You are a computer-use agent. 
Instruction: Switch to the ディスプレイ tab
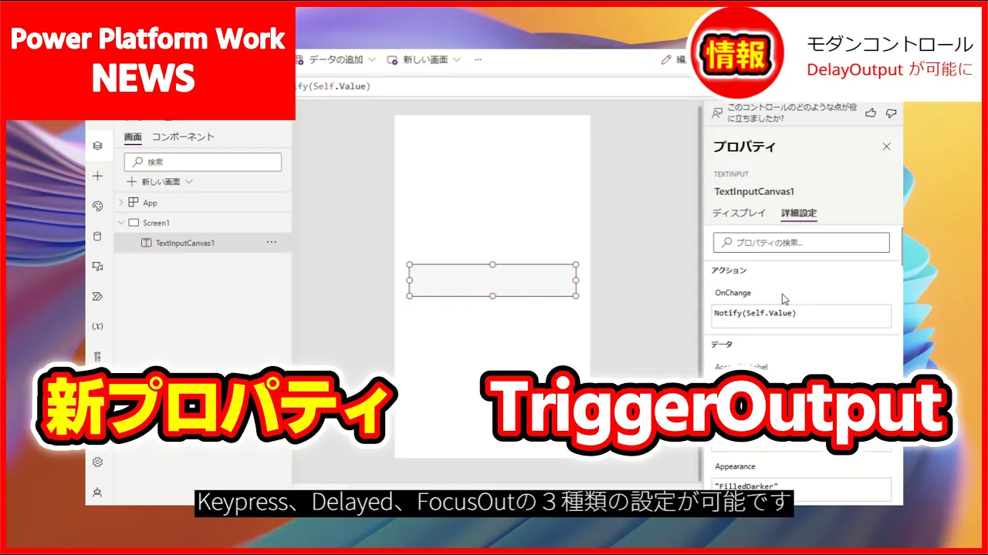pos(739,214)
